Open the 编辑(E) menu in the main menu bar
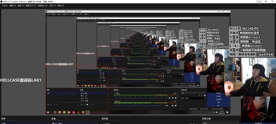 tap(12, 6)
